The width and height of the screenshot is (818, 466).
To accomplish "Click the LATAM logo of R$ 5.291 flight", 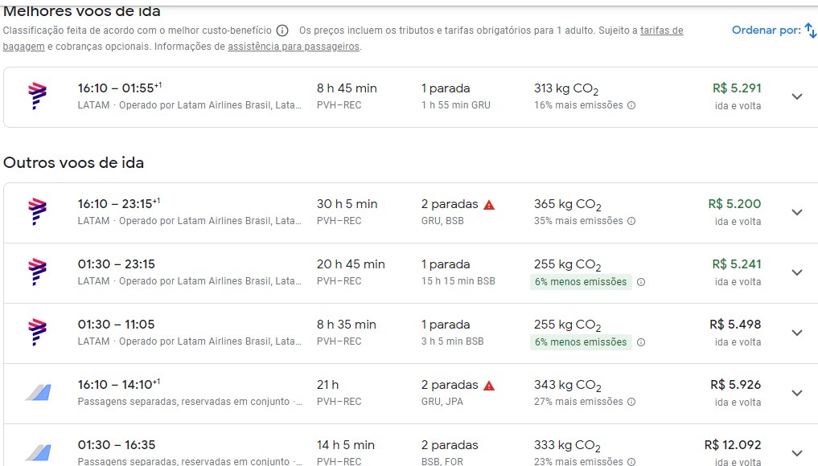I will click(37, 96).
